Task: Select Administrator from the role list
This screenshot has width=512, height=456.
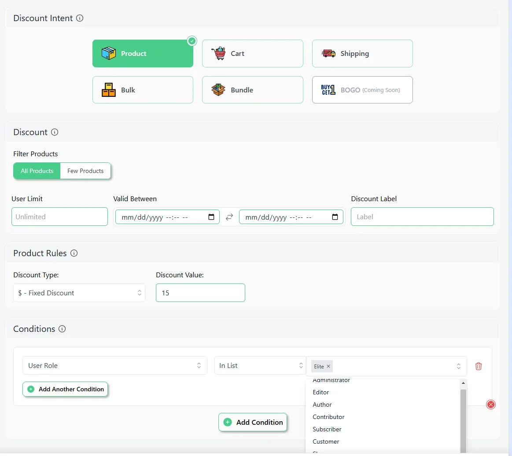Action: pyautogui.click(x=331, y=380)
